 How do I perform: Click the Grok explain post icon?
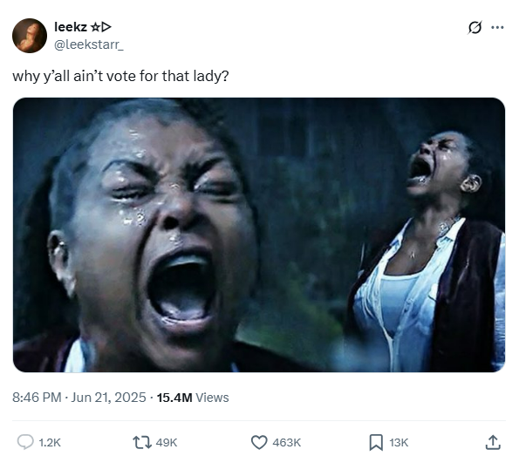pyautogui.click(x=475, y=28)
